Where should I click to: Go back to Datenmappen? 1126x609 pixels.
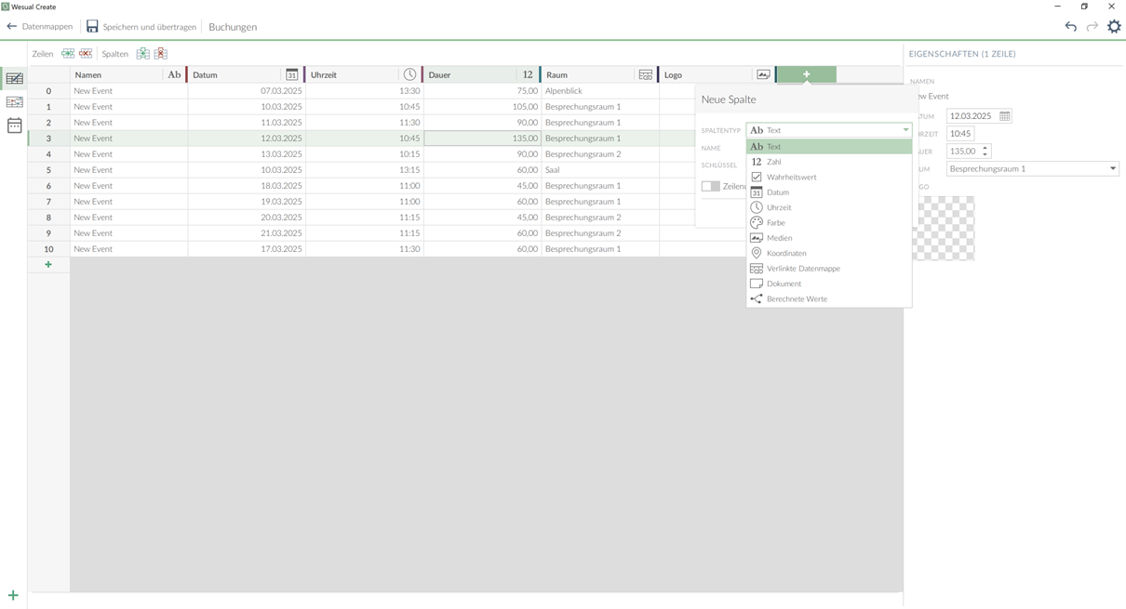click(x=39, y=27)
